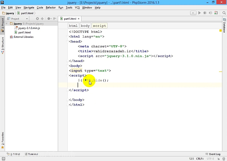Click the Collapse All icon in Project panel

click(x=42, y=19)
